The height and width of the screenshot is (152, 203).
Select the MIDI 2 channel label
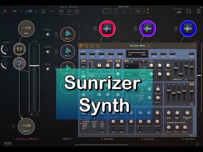pos(67,139)
